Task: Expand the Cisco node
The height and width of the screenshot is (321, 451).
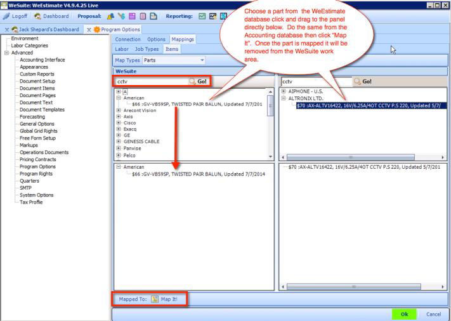Action: pyautogui.click(x=119, y=123)
